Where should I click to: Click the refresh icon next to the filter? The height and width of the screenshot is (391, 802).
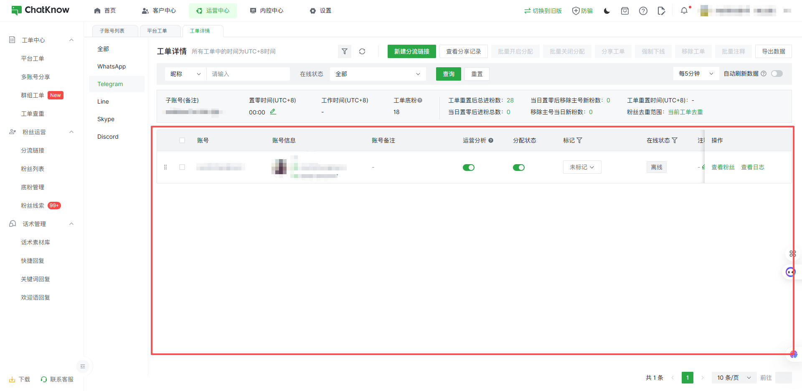pos(362,51)
